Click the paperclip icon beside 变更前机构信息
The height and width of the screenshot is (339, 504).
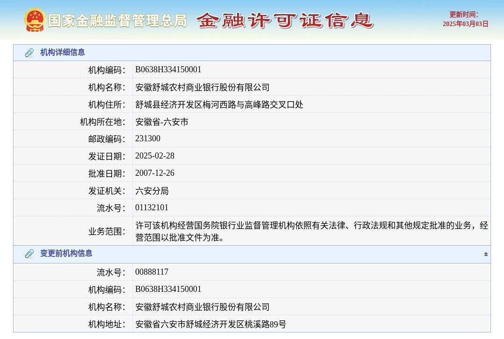click(x=29, y=254)
